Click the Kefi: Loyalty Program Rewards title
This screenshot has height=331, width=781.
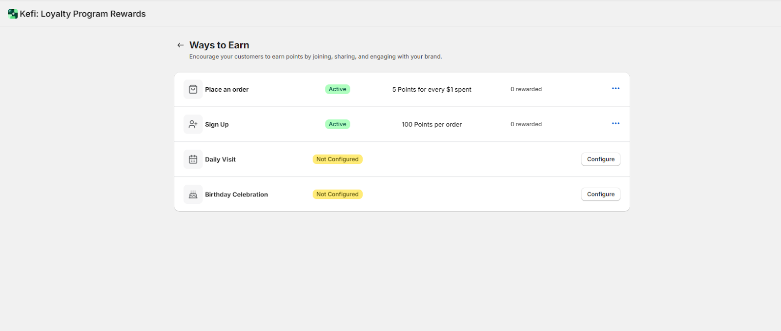(82, 14)
